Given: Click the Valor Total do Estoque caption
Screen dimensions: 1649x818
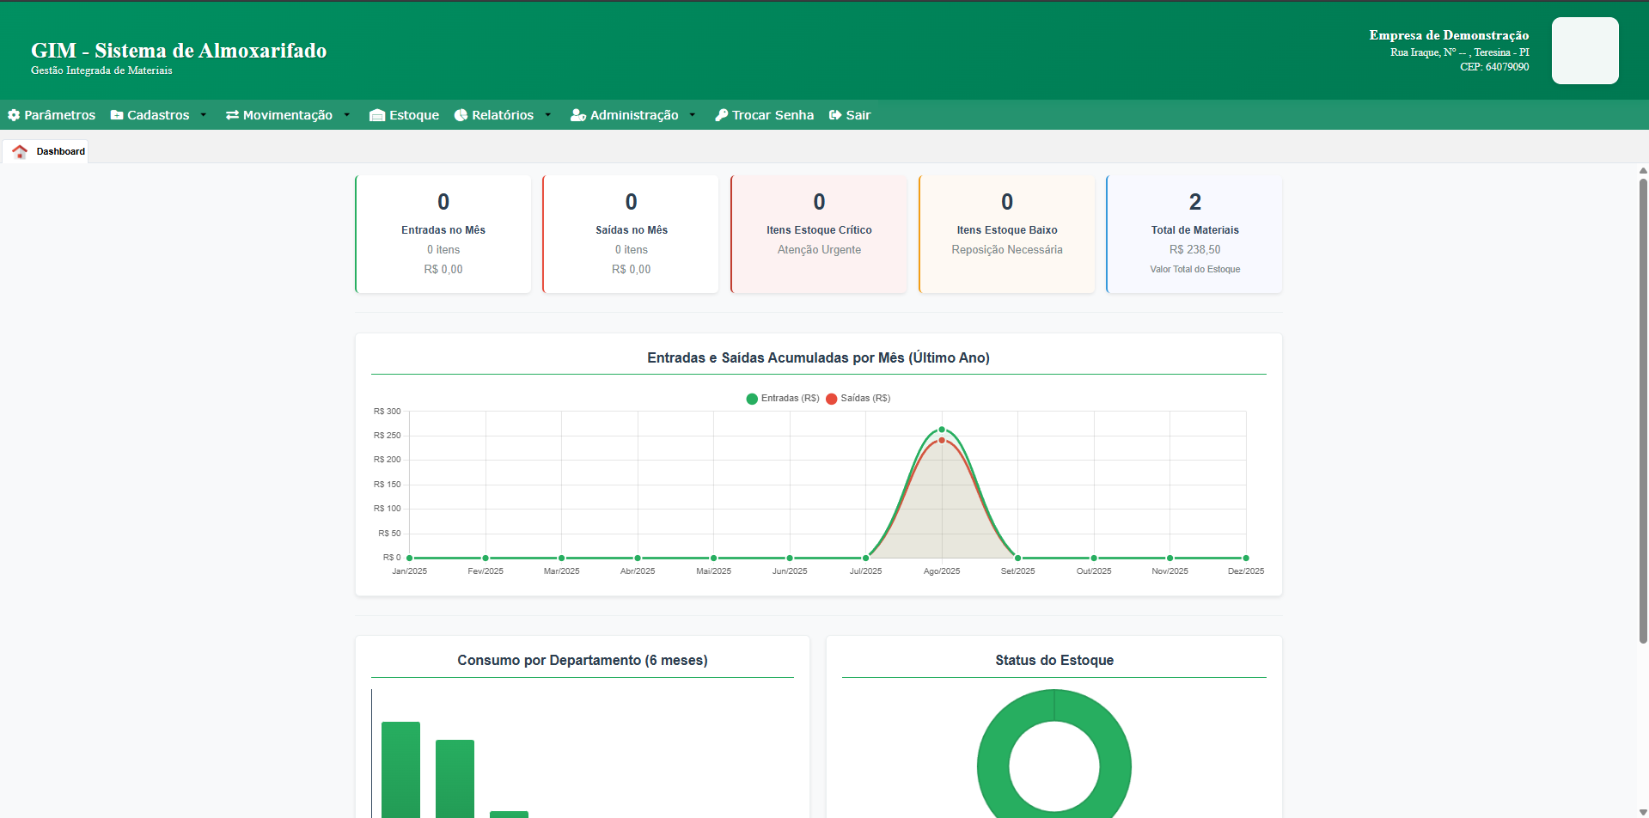Looking at the screenshot, I should click(x=1194, y=270).
